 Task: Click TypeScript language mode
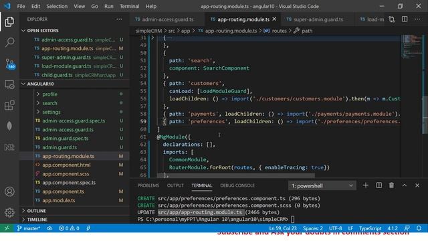tap(370, 228)
